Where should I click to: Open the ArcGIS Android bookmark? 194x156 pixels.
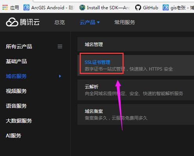[x=49, y=7]
